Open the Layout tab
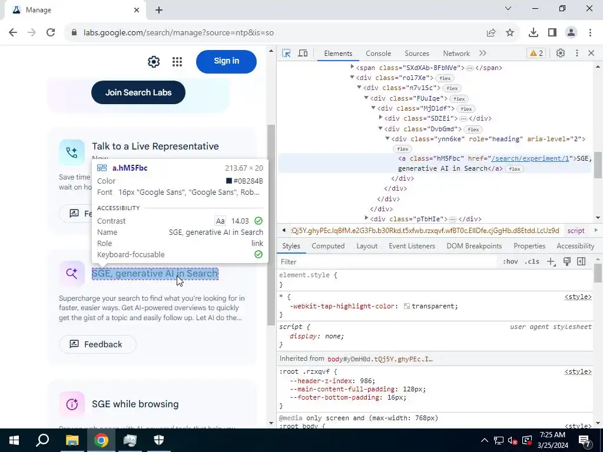 coord(367,246)
